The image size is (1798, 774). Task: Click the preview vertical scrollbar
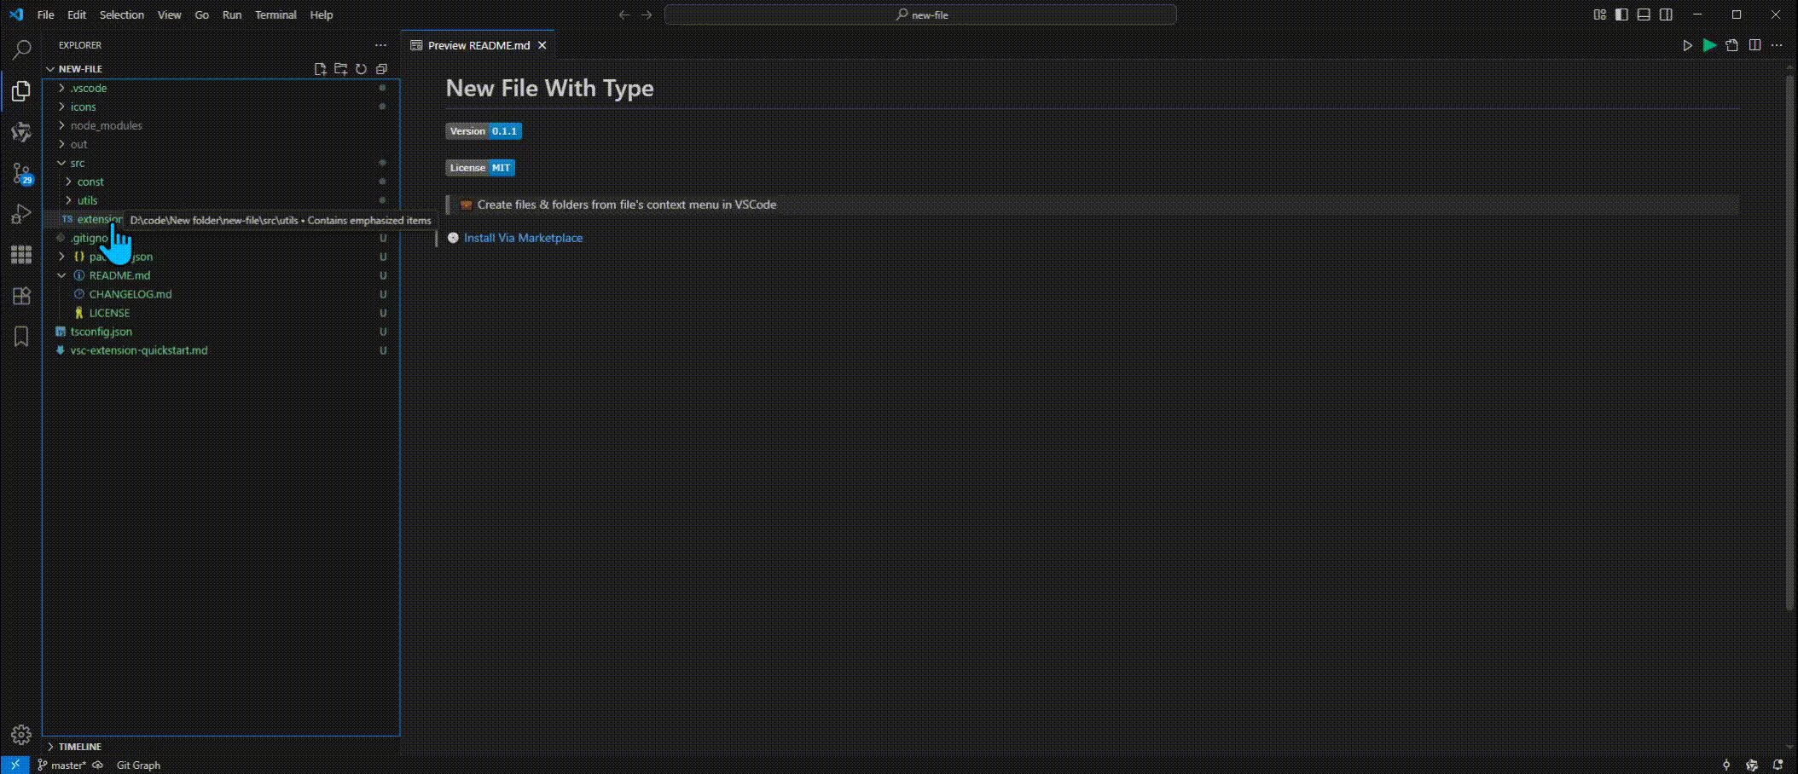click(1789, 342)
